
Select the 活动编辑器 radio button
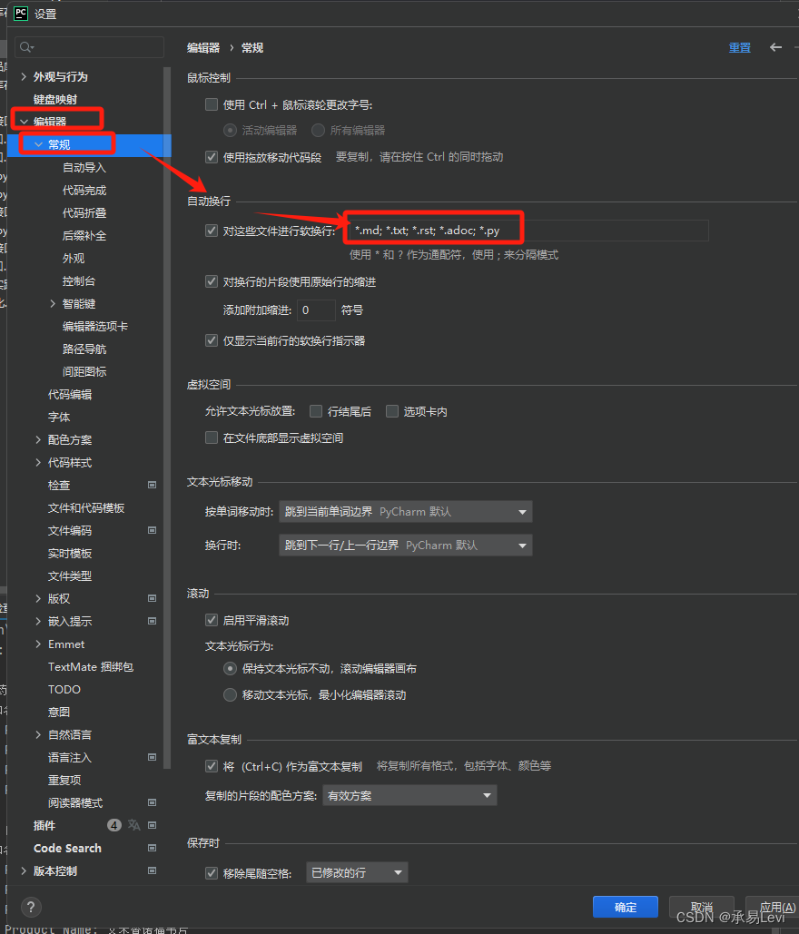[230, 130]
